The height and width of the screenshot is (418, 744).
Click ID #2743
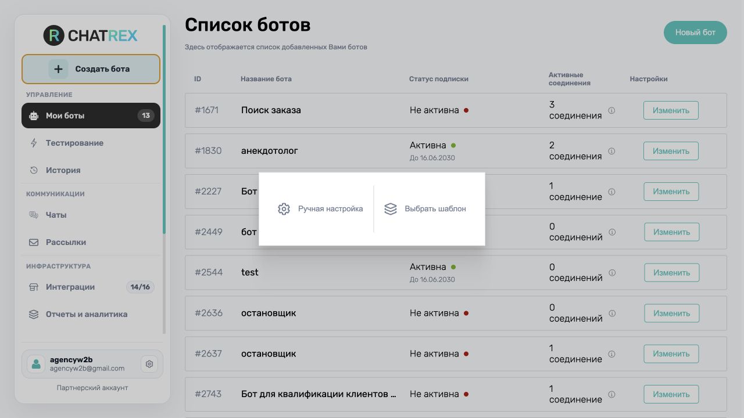[208, 394]
